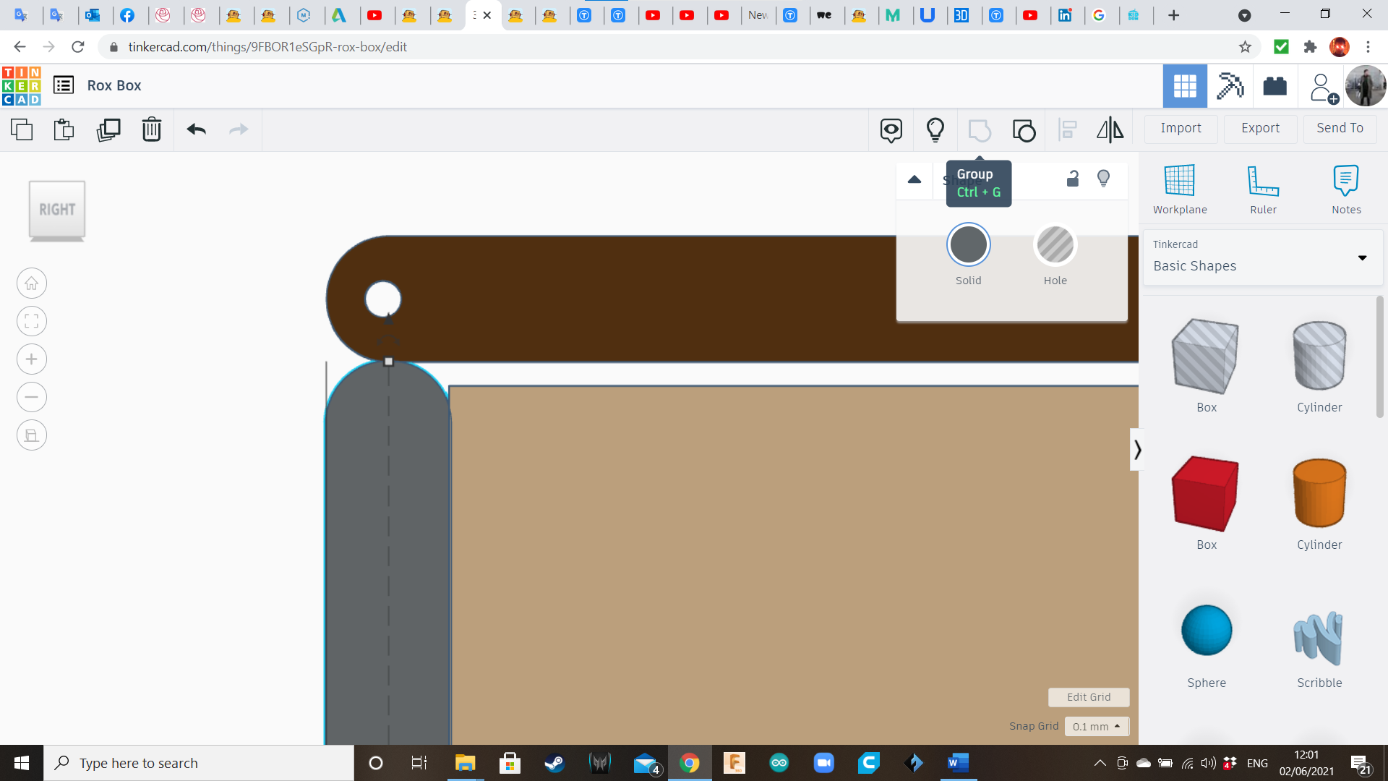The image size is (1388, 781).
Task: Click Fit all in view icon
Action: point(32,321)
